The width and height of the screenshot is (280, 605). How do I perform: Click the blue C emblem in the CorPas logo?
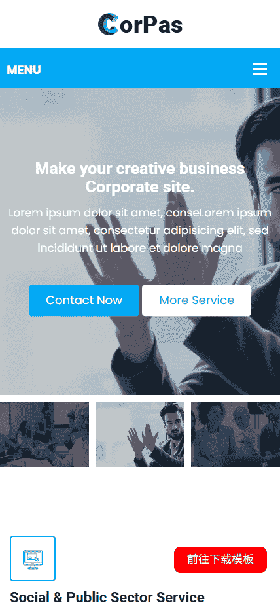tap(108, 24)
